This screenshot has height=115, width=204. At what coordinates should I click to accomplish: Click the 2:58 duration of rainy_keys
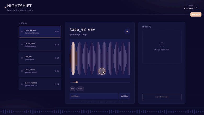56,45
